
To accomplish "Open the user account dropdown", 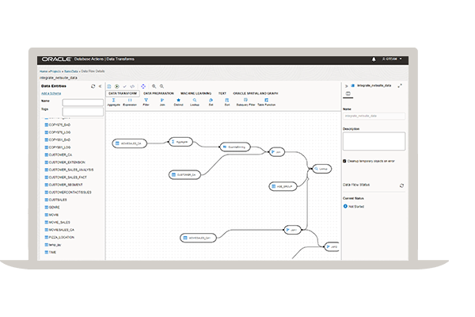I will point(393,59).
